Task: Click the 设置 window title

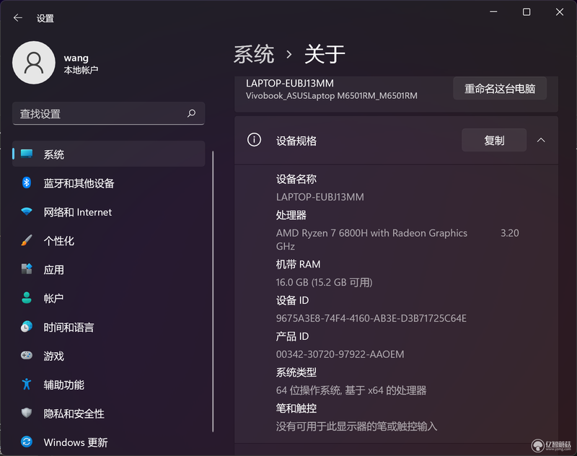Action: tap(45, 18)
